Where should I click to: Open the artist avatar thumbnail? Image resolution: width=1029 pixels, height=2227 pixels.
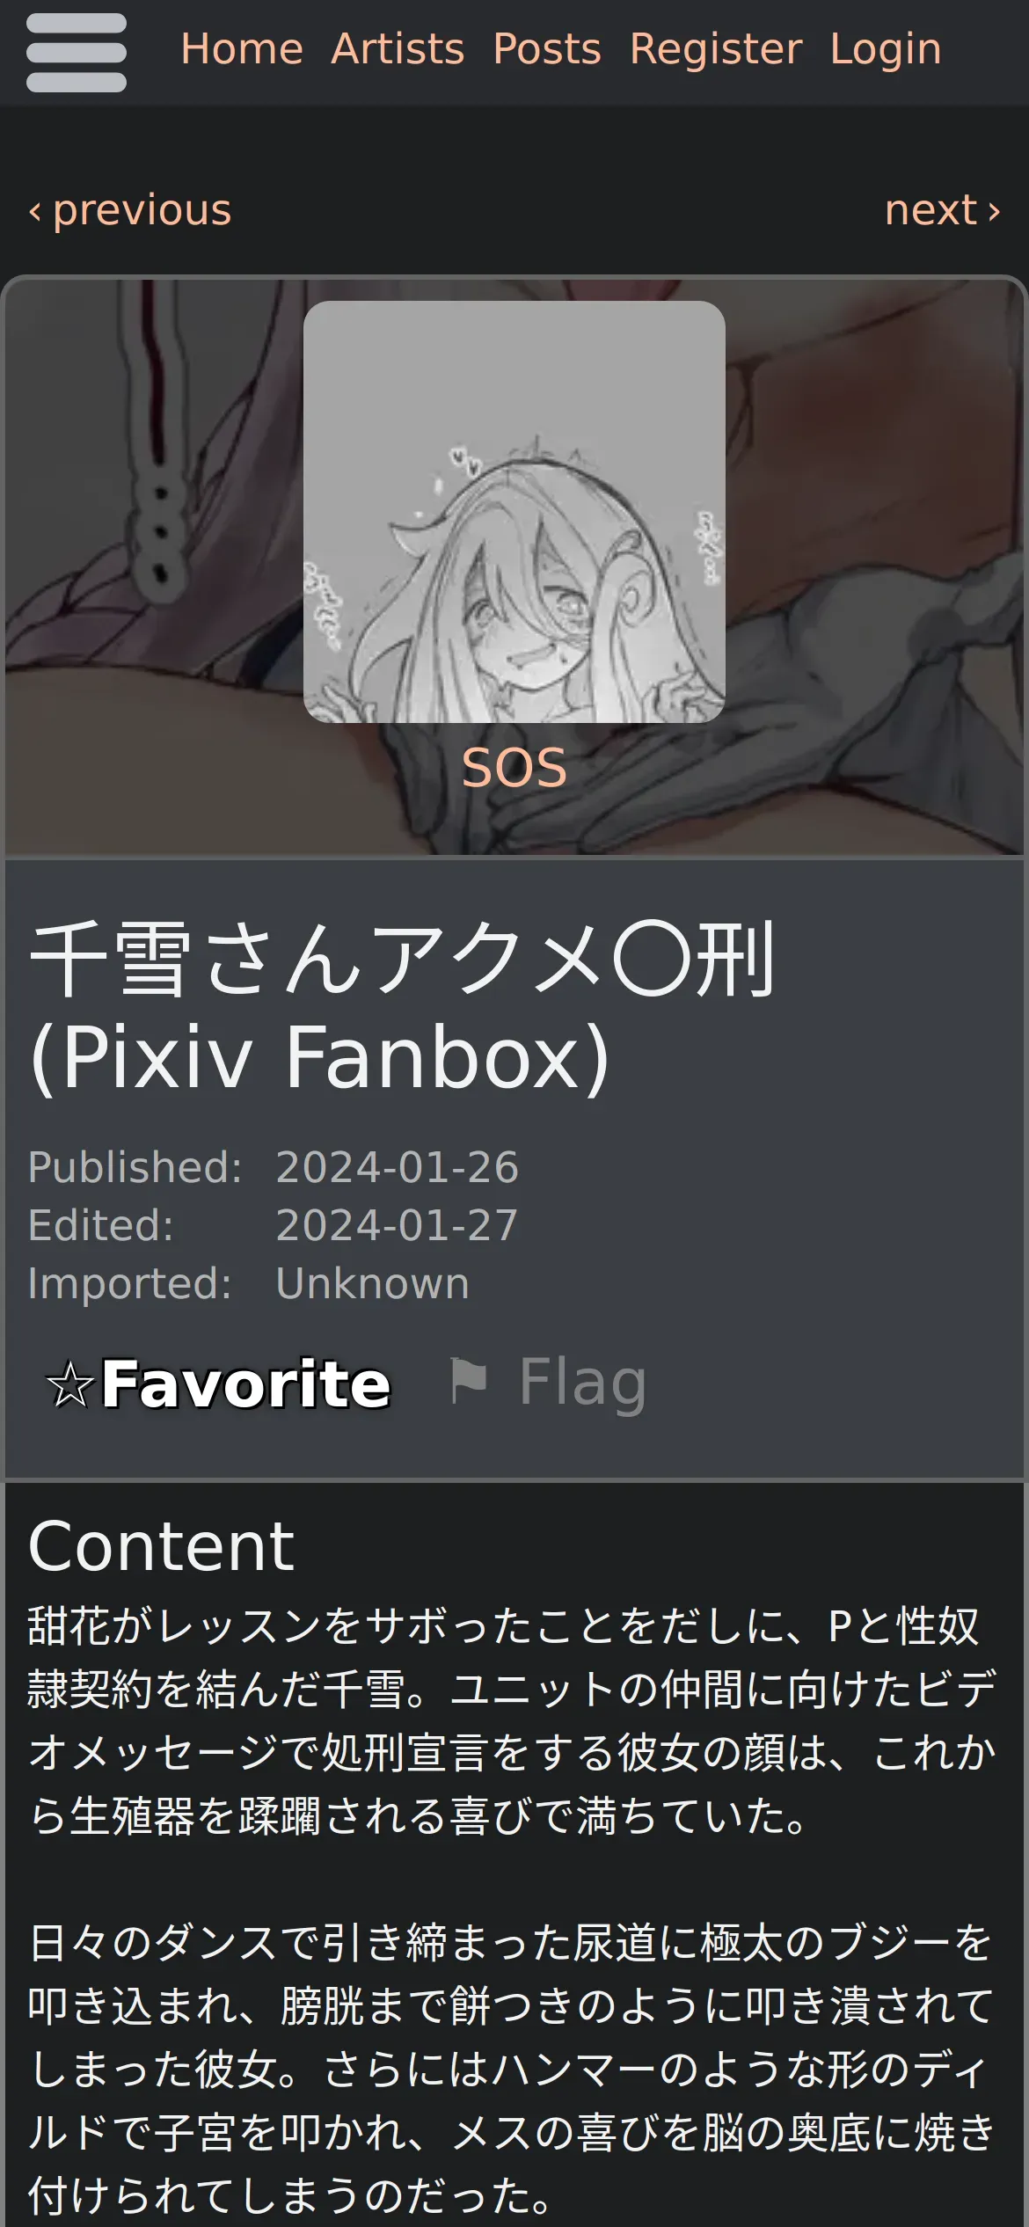point(514,512)
